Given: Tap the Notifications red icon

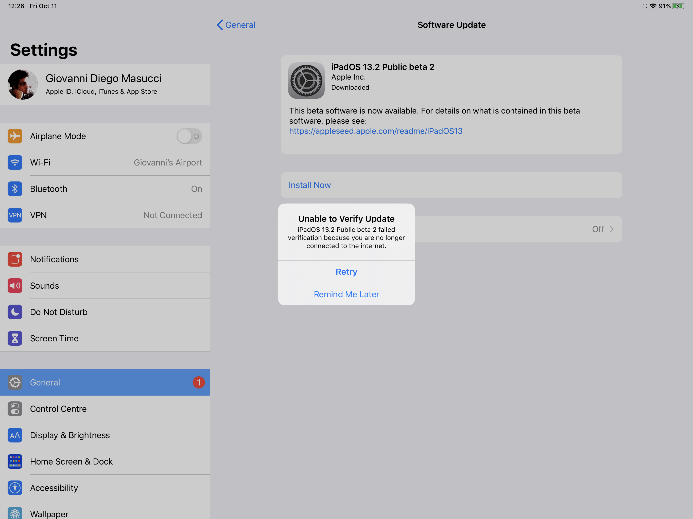Looking at the screenshot, I should (15, 259).
